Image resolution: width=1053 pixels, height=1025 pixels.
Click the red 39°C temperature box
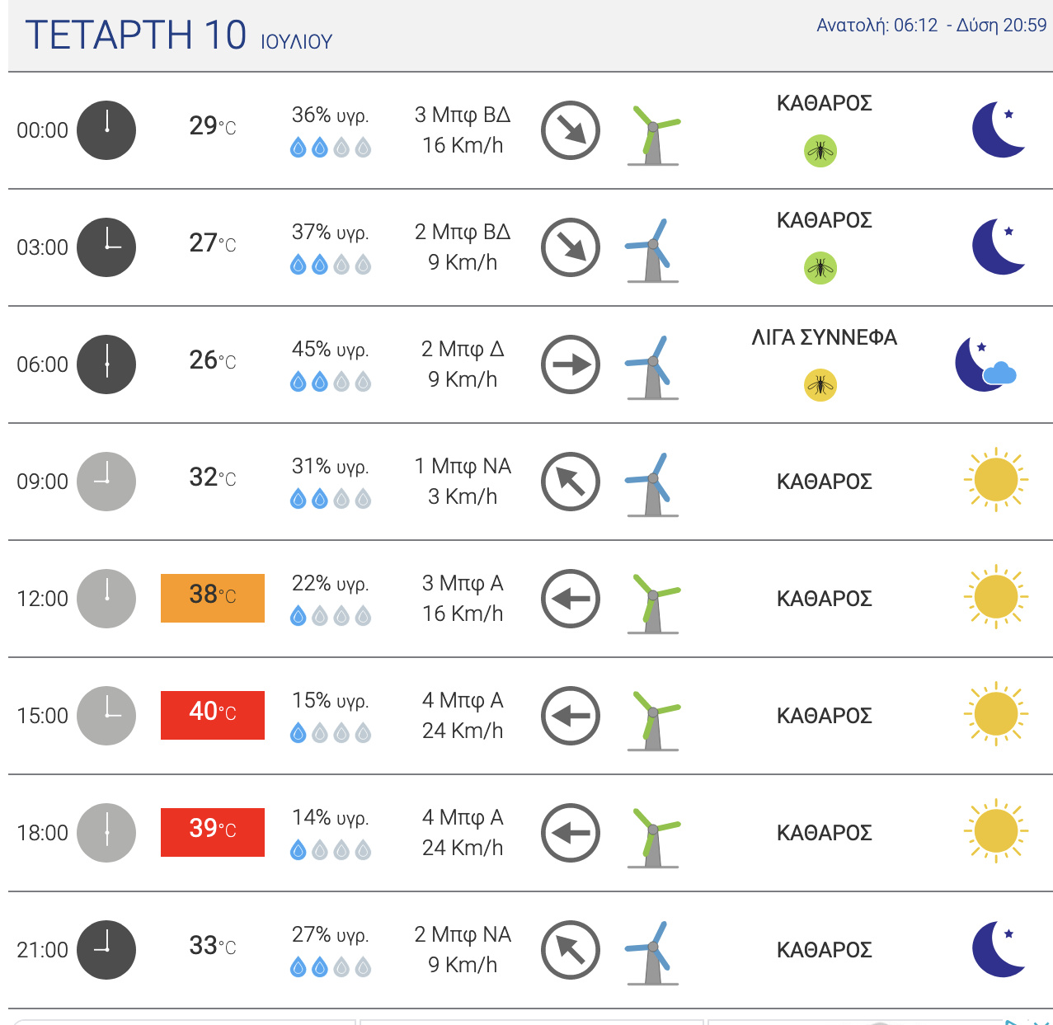(213, 832)
